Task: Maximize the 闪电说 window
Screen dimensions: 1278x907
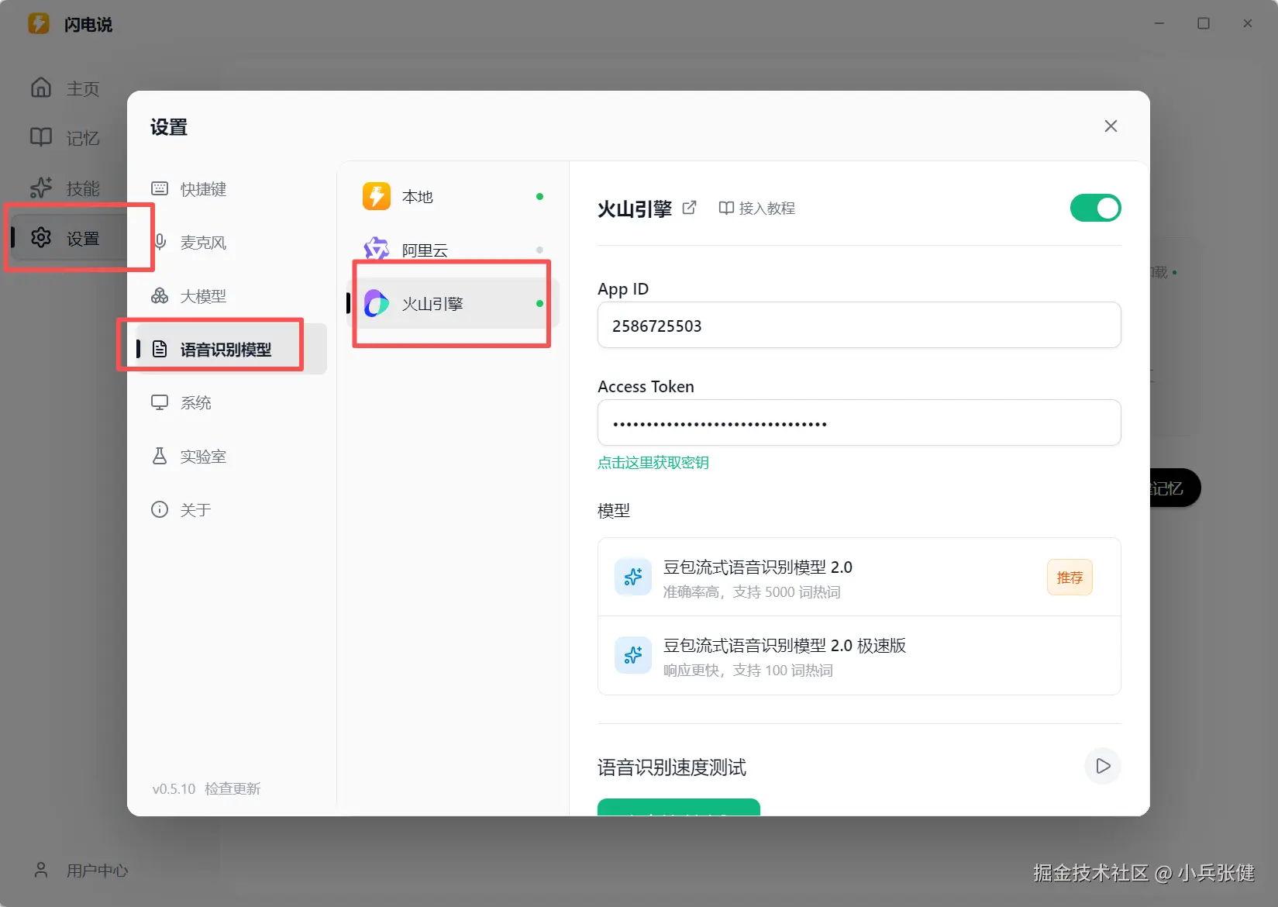Action: point(1204,23)
